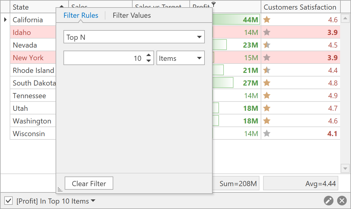
Task: Click the star in Utah row
Action: point(267,108)
